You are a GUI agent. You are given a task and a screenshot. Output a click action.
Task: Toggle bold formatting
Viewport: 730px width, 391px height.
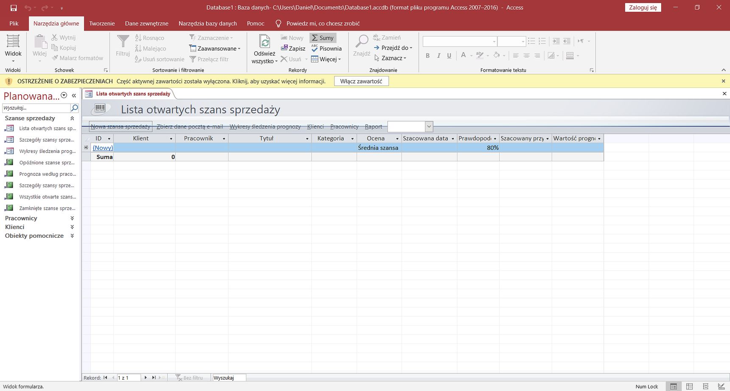tap(428, 56)
